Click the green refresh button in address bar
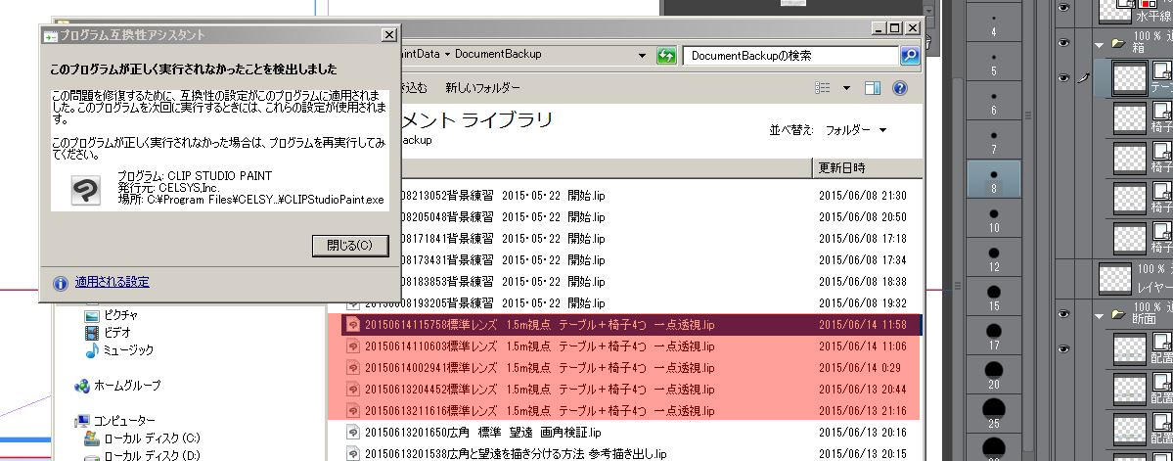 666,56
